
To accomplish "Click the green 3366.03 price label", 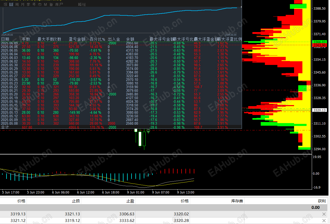I will (x=319, y=42).
